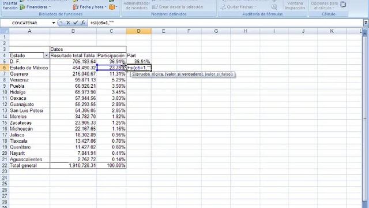Click the Financieras book icon

(x=22, y=7)
